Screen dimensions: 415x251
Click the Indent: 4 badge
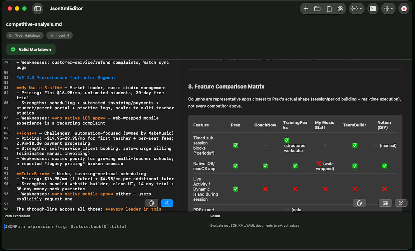(x=59, y=36)
